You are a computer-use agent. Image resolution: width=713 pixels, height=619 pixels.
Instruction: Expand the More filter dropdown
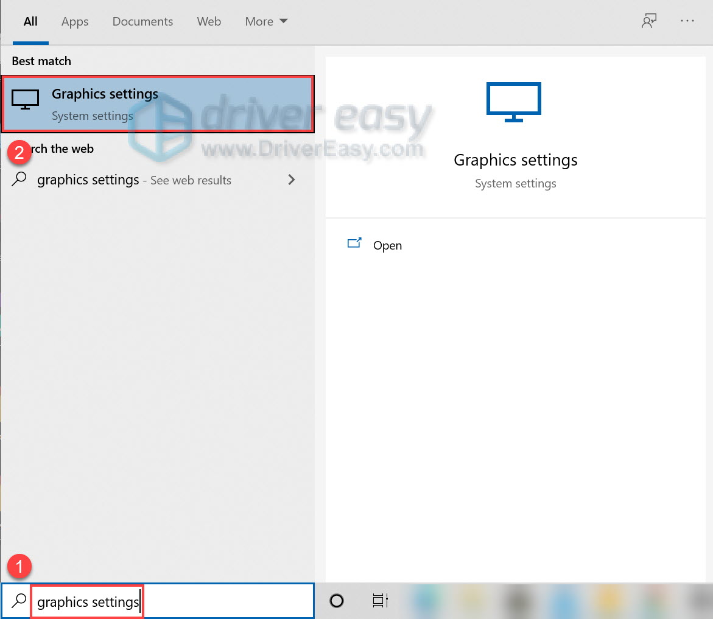[266, 21]
